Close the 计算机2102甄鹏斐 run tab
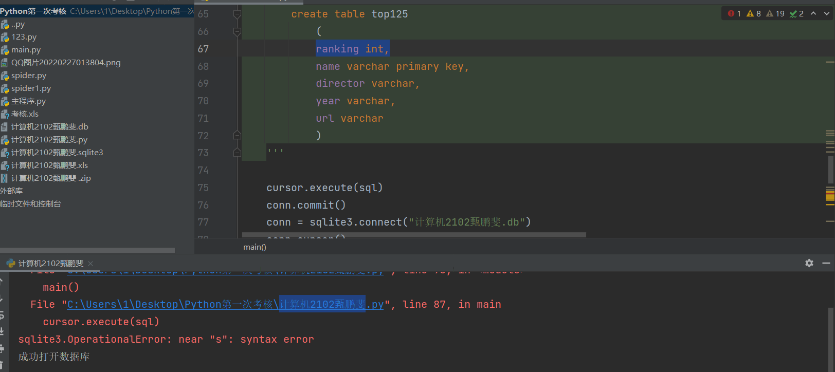Image resolution: width=835 pixels, height=372 pixels. coord(90,264)
